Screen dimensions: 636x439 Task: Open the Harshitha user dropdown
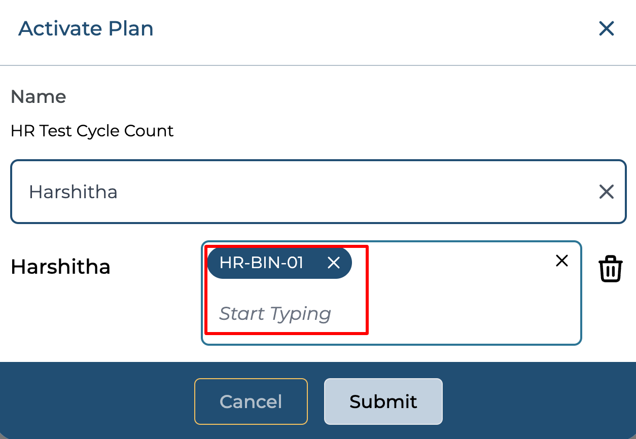304,192
